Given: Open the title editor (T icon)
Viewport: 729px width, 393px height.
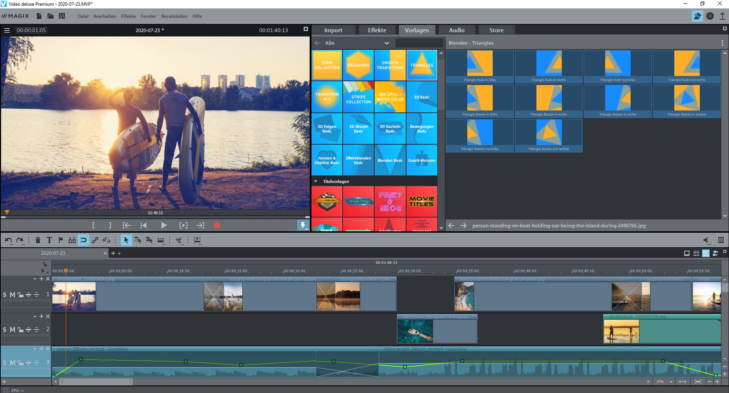Looking at the screenshot, I should pyautogui.click(x=49, y=240).
